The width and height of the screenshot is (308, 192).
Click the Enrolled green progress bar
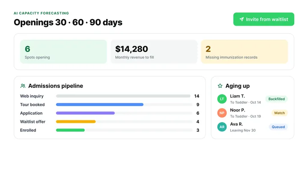pos(70,130)
